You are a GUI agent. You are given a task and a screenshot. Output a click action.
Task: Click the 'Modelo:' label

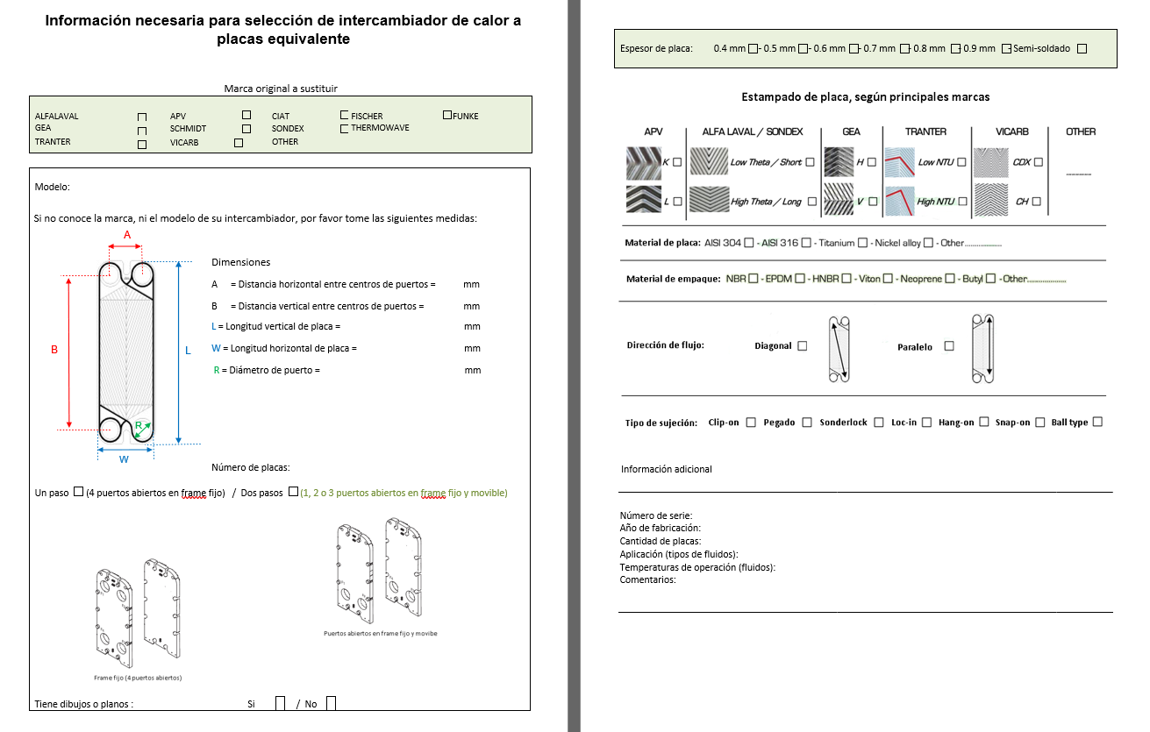click(53, 187)
